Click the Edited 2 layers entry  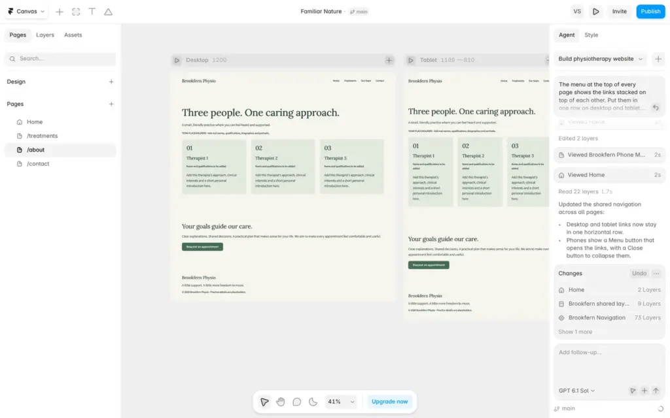578,138
